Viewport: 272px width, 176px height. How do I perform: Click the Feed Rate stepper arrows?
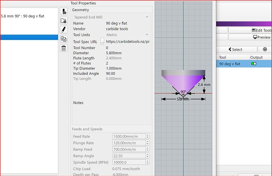pos(147,136)
